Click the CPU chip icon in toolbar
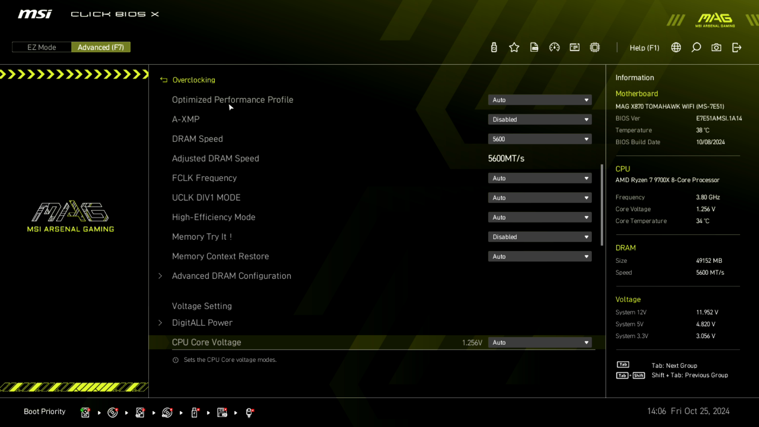This screenshot has height=427, width=759. (595, 47)
